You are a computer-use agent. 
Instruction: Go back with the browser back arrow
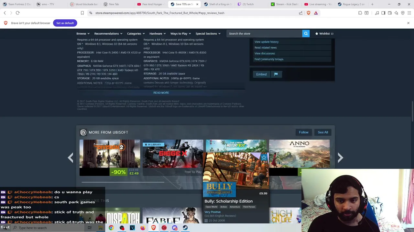click(5, 13)
